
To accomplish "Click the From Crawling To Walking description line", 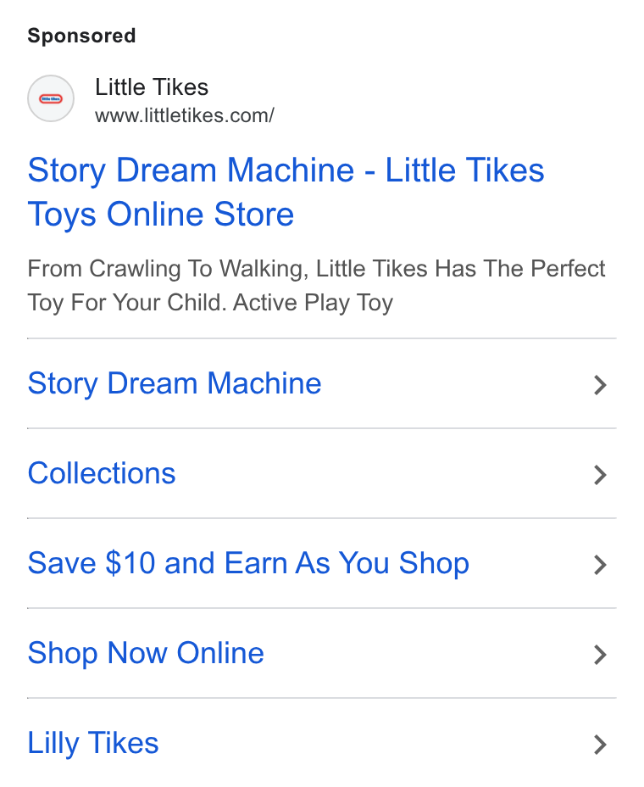I will 316,269.
